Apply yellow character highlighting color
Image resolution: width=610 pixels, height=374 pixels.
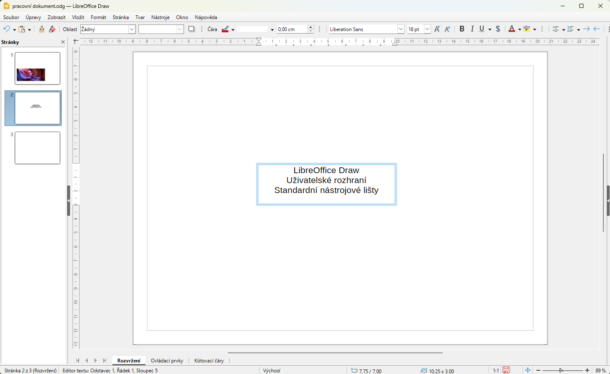click(x=527, y=29)
